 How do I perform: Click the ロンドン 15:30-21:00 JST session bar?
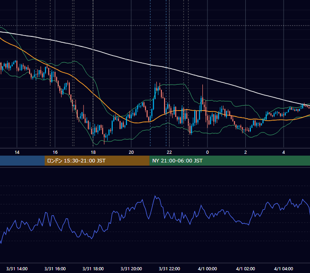click(x=97, y=161)
